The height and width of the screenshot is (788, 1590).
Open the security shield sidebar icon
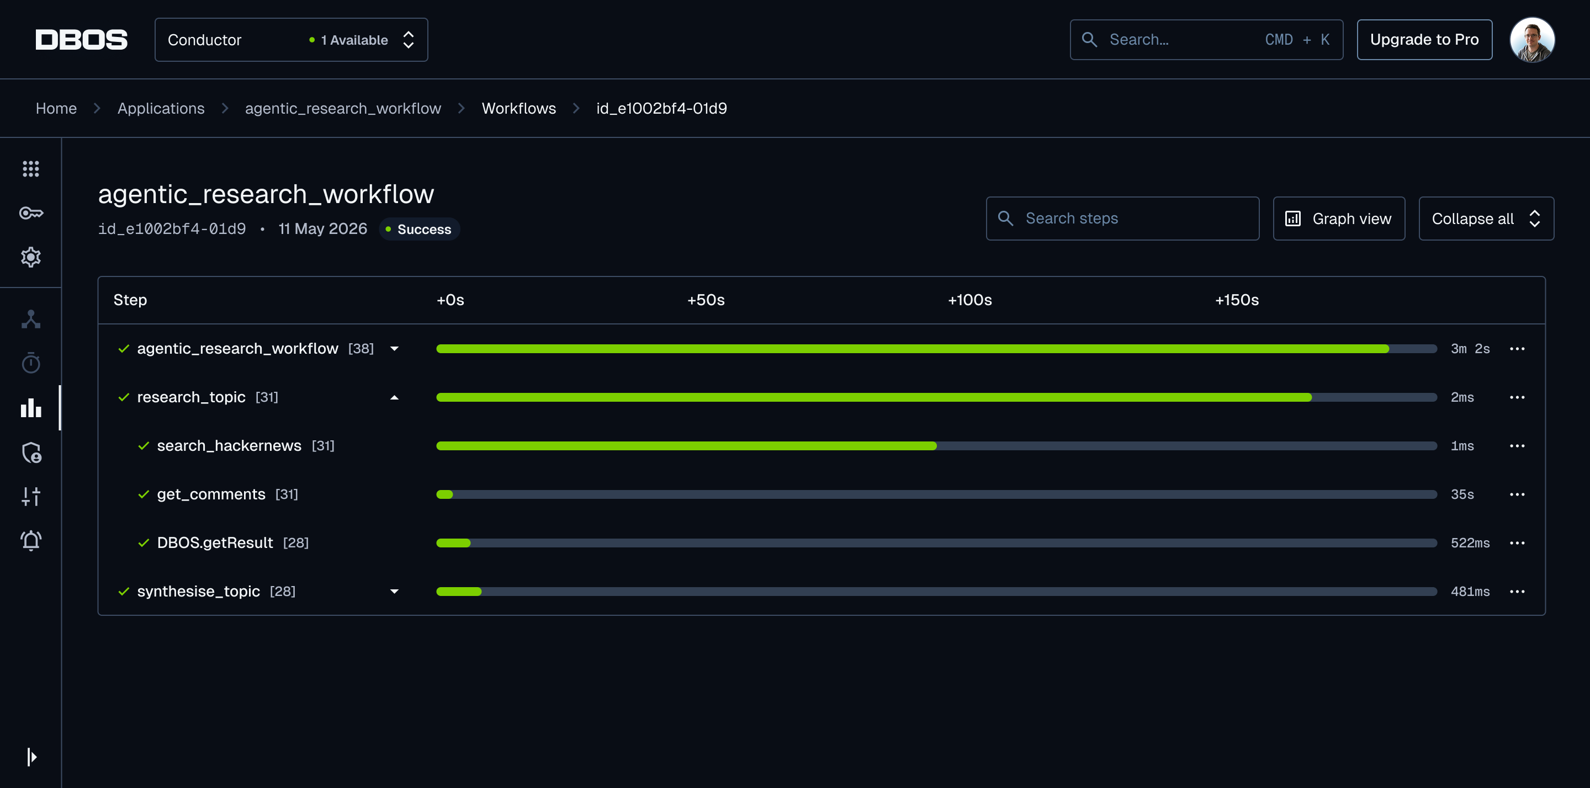(x=31, y=452)
